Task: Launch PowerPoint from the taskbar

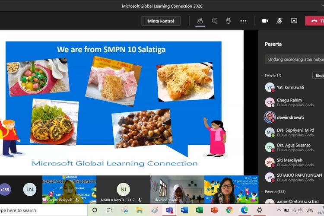Action: (x=214, y=210)
